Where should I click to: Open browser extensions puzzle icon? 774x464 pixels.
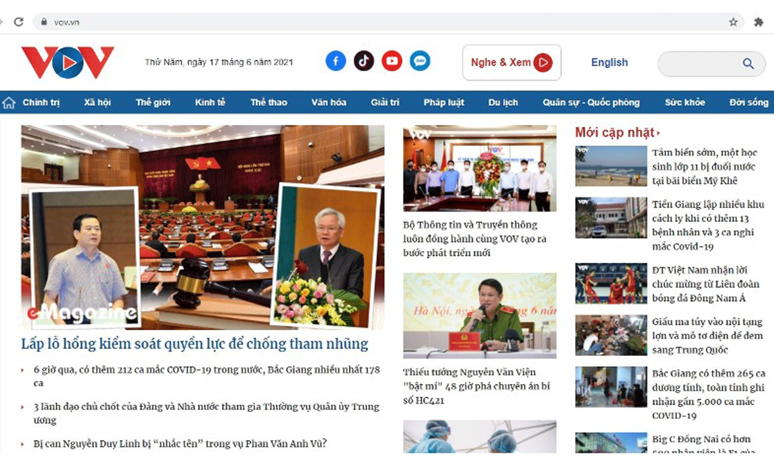(758, 22)
